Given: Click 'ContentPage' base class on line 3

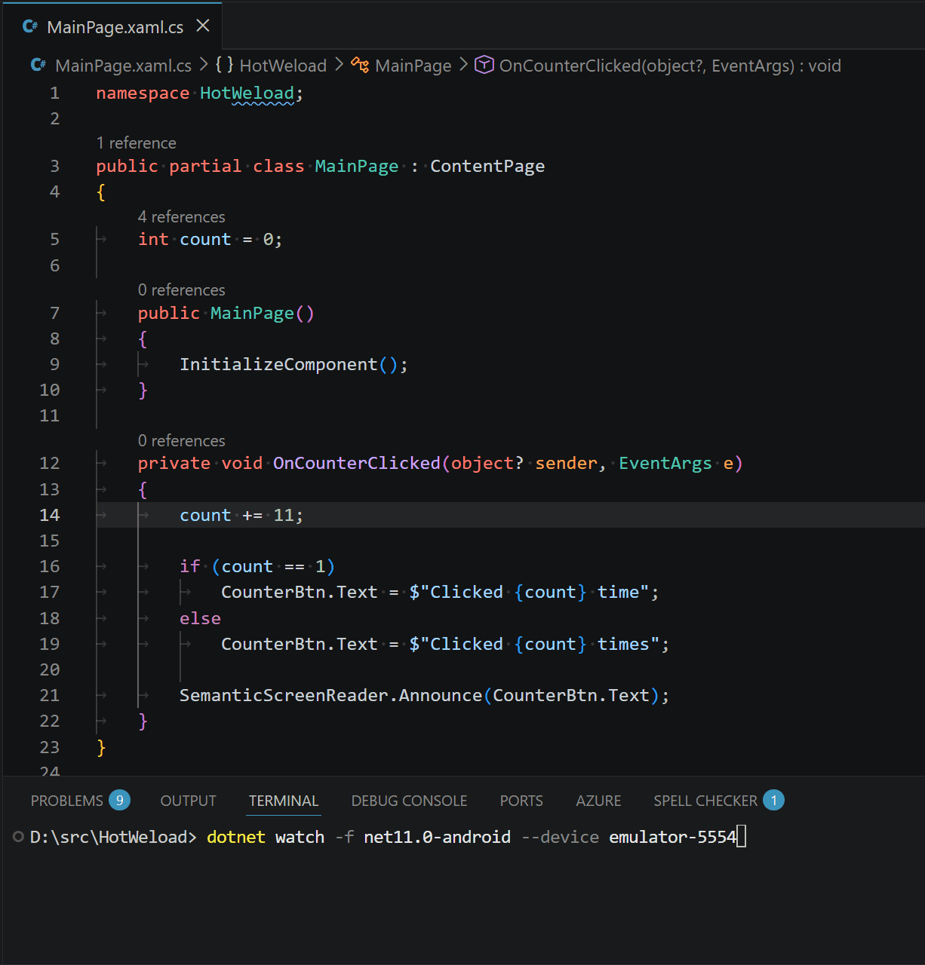Looking at the screenshot, I should tap(487, 166).
